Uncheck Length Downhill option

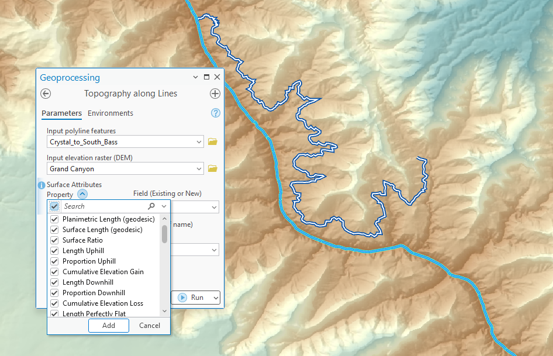pos(54,282)
